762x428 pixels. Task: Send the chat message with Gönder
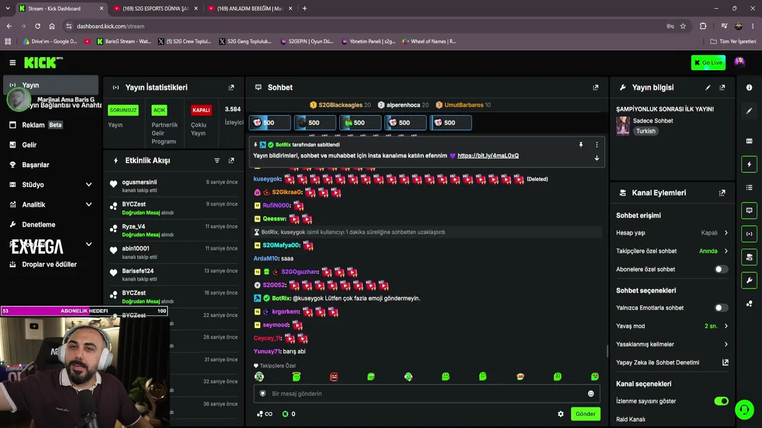pyautogui.click(x=585, y=414)
